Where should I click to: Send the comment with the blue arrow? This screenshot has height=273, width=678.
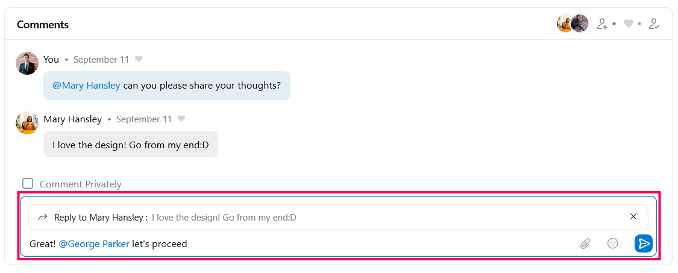(x=644, y=243)
